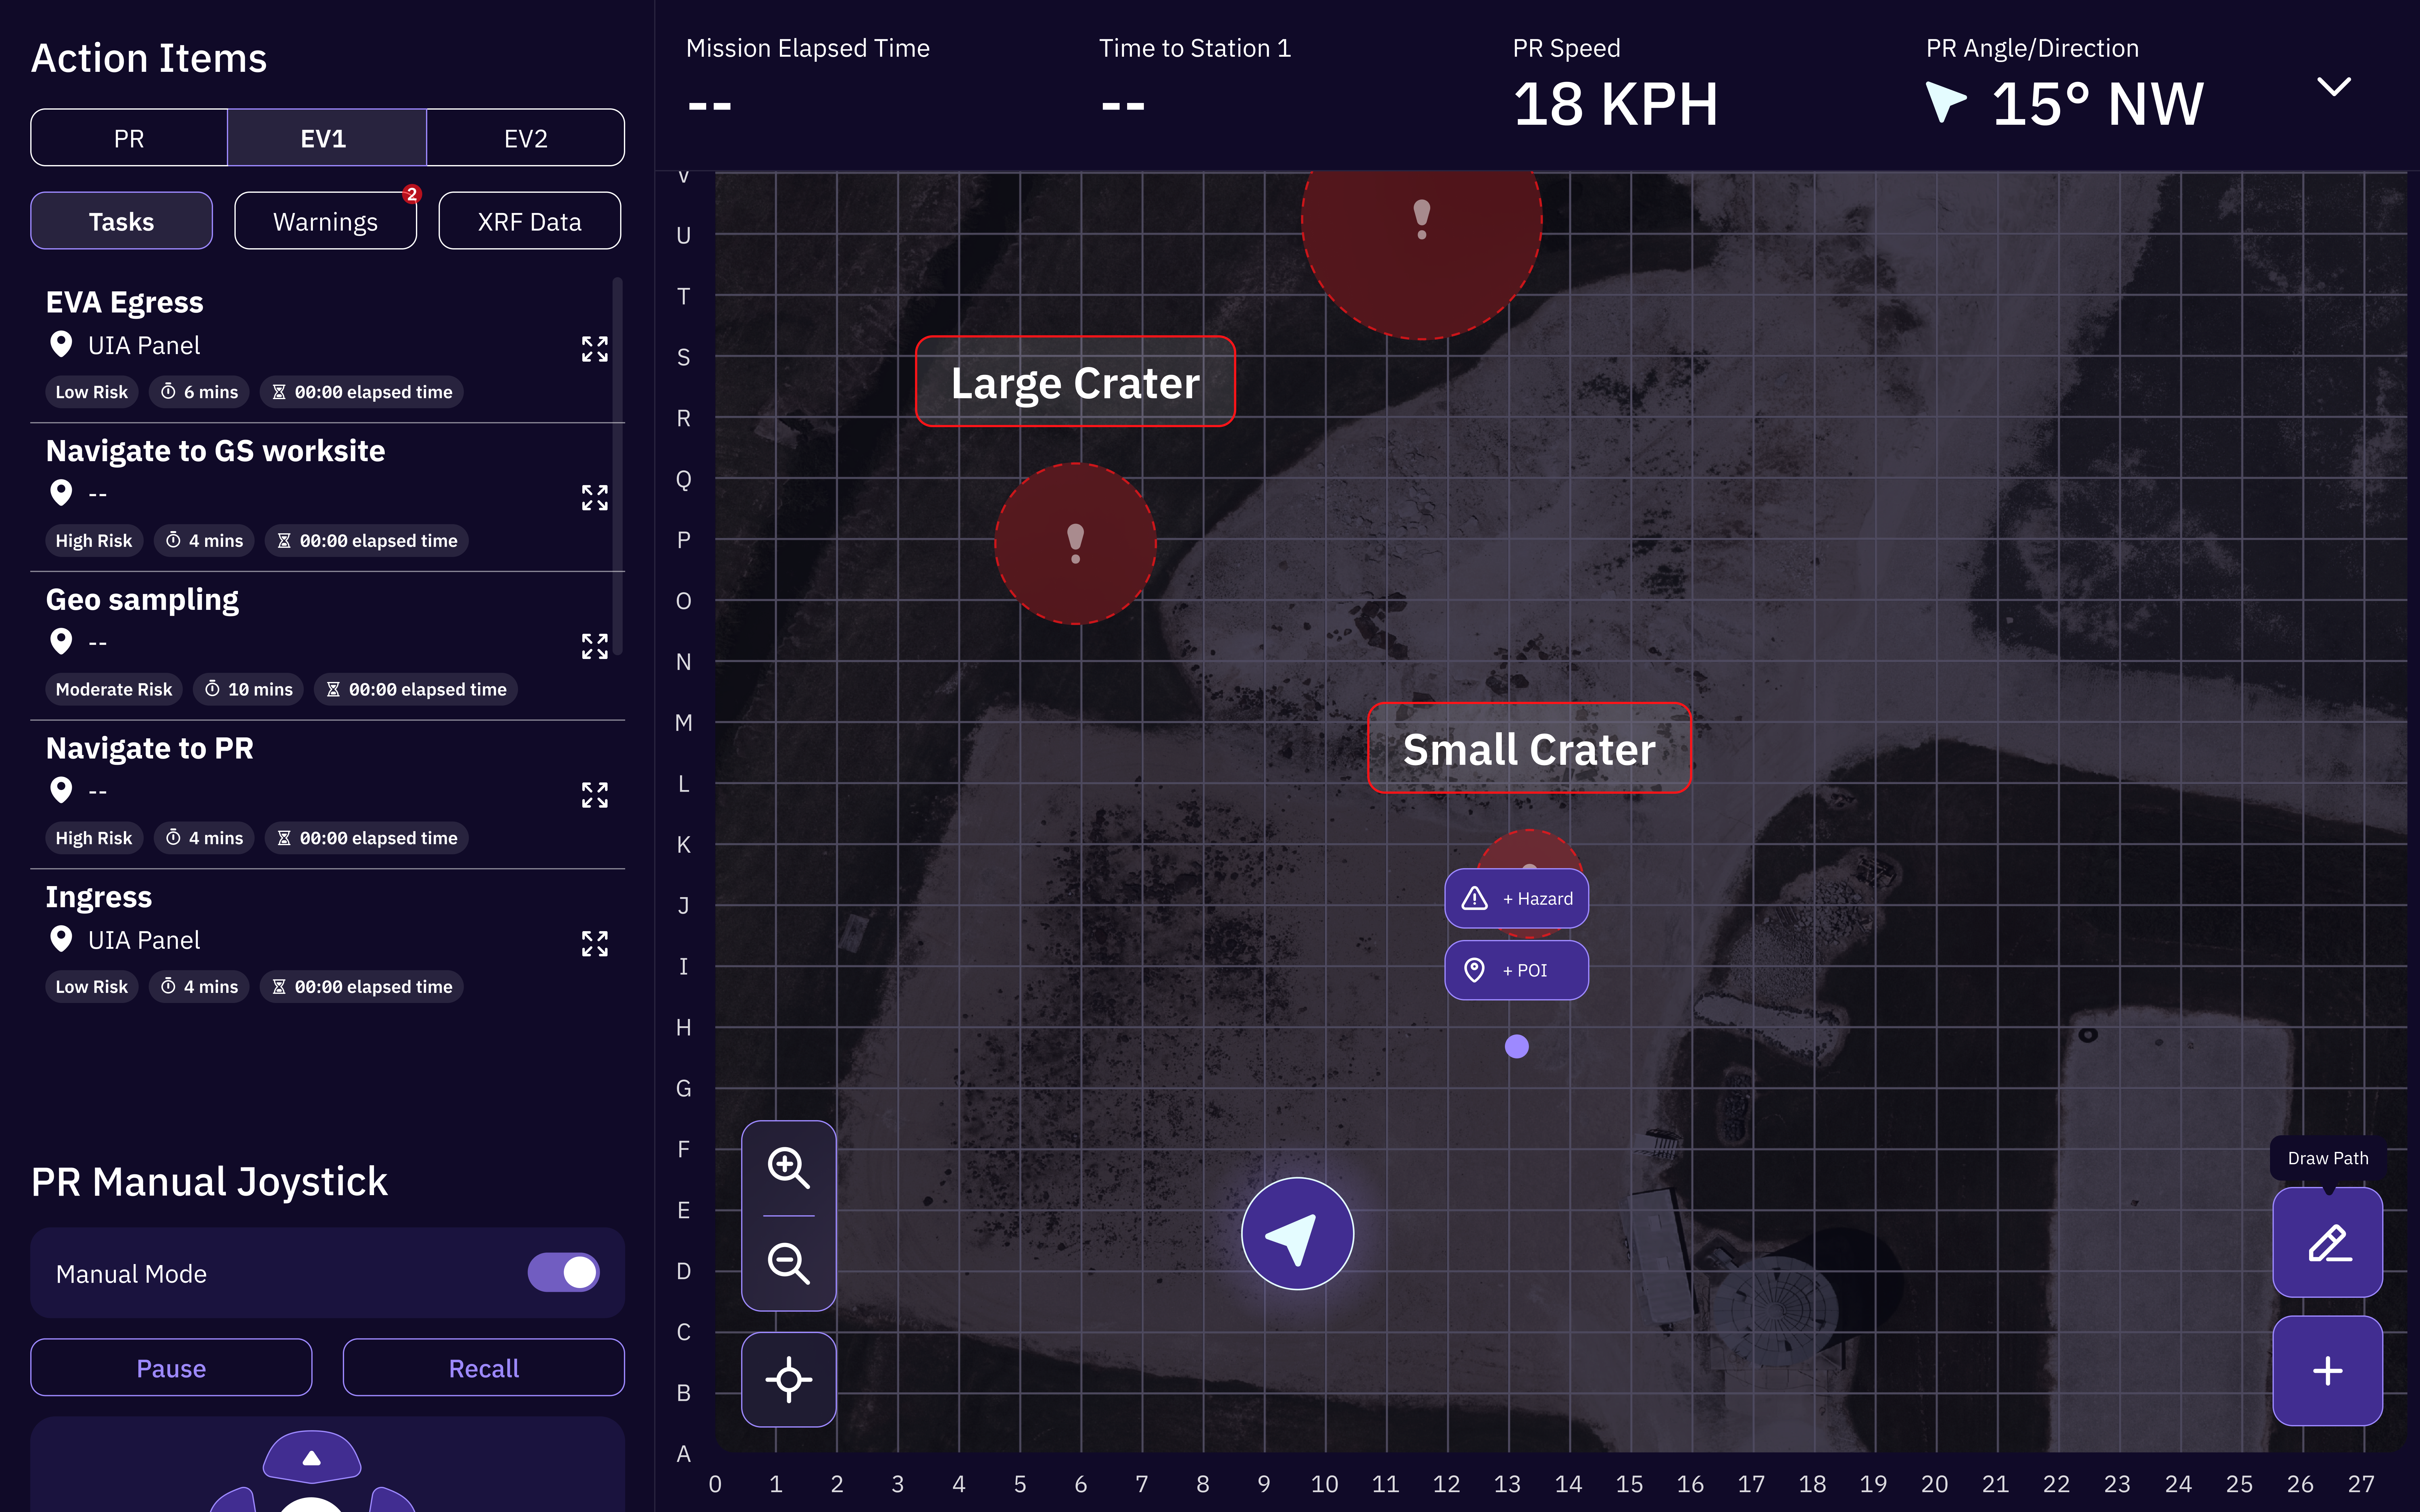
Task: Expand the EVA Egress task
Action: click(595, 349)
